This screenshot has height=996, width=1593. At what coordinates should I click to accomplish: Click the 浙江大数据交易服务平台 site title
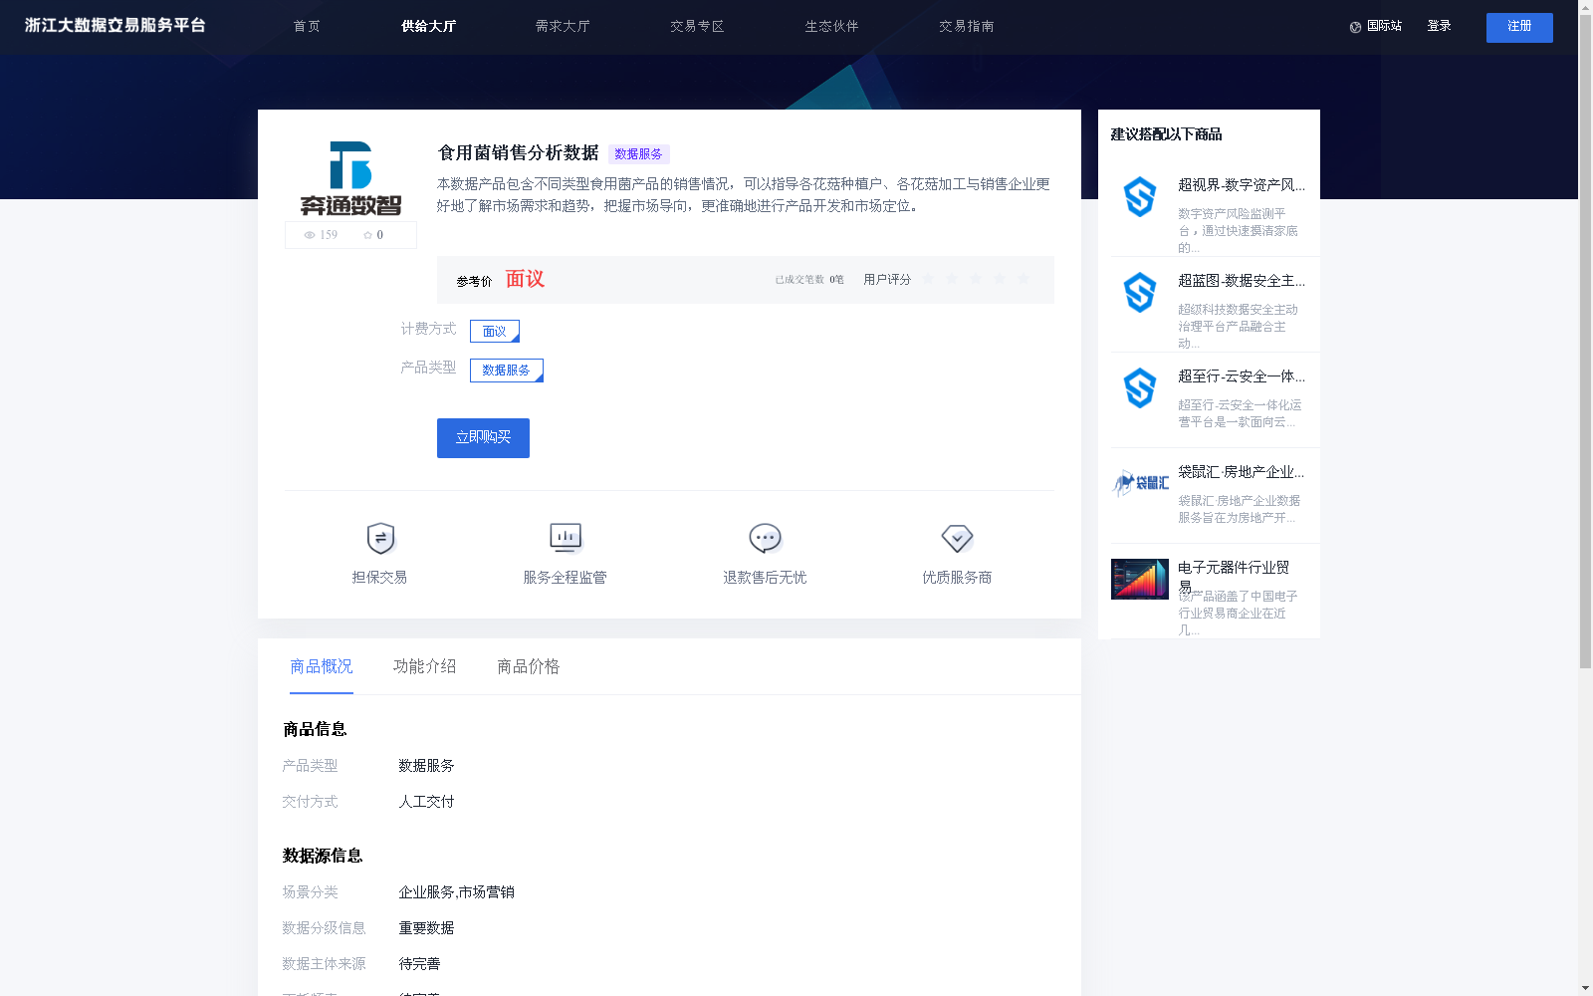[115, 25]
